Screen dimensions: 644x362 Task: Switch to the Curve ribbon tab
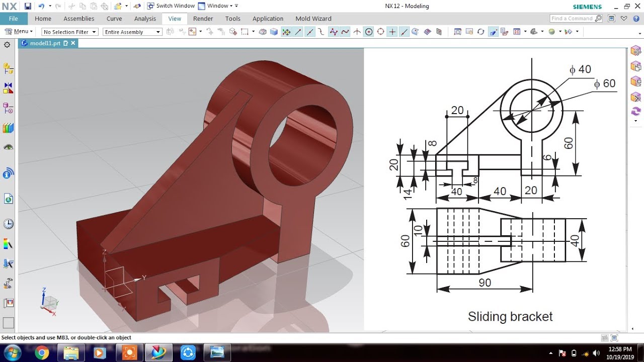click(x=114, y=19)
